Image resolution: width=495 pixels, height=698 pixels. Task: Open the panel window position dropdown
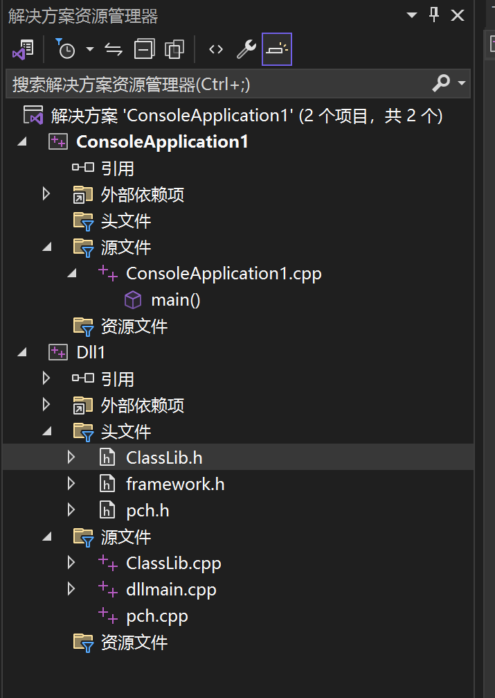tap(412, 15)
